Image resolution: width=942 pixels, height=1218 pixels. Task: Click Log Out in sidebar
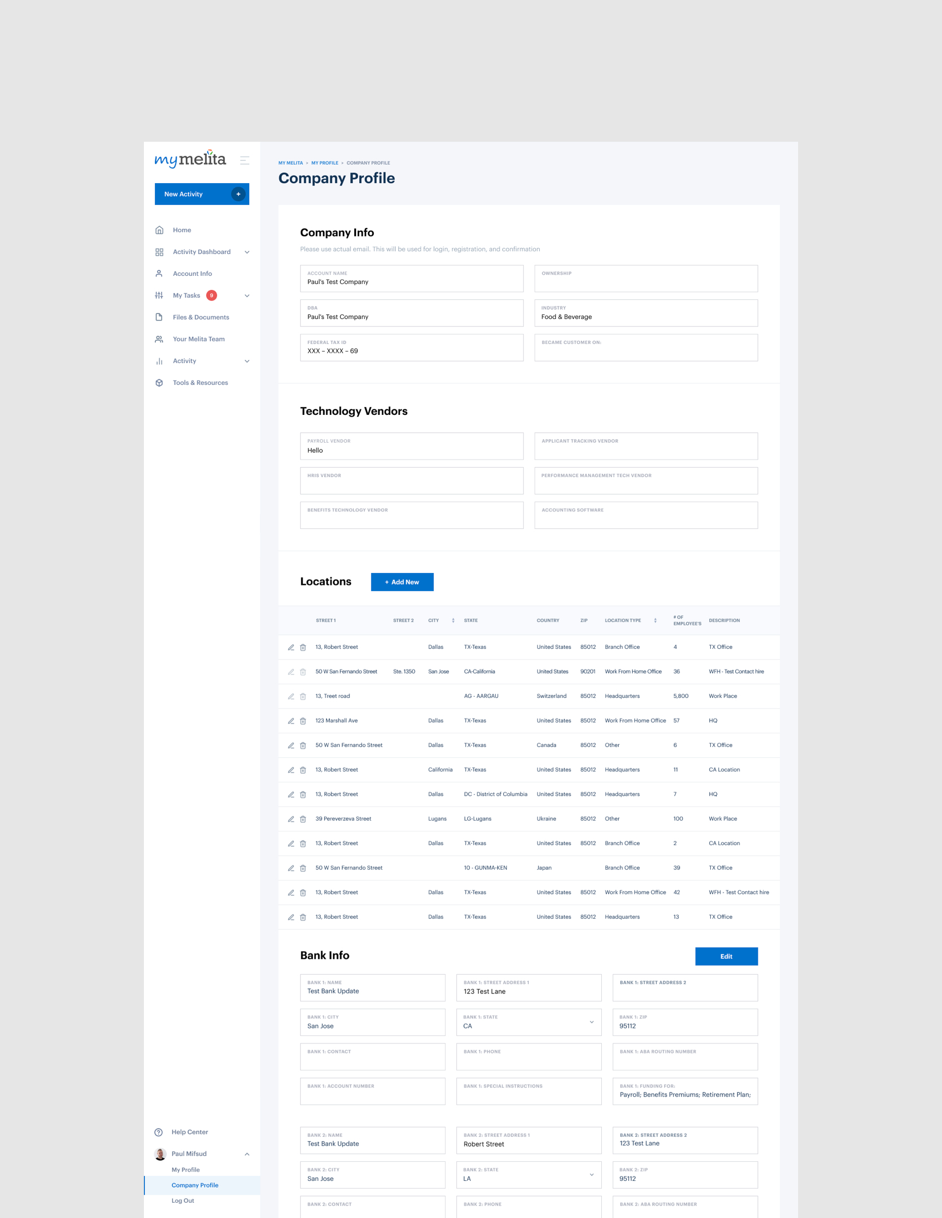pyautogui.click(x=183, y=1201)
